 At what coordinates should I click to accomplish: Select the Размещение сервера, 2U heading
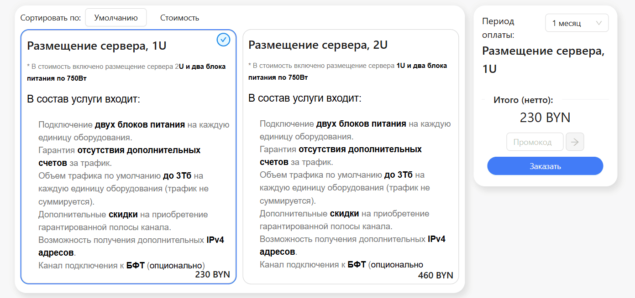coord(318,45)
